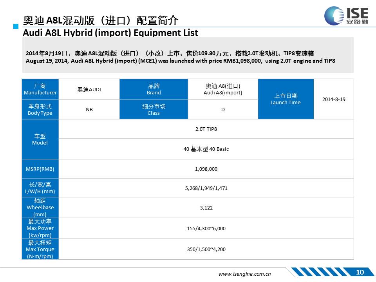Click the ISE logo in the corner
This screenshot has height=282, width=376.
click(346, 16)
